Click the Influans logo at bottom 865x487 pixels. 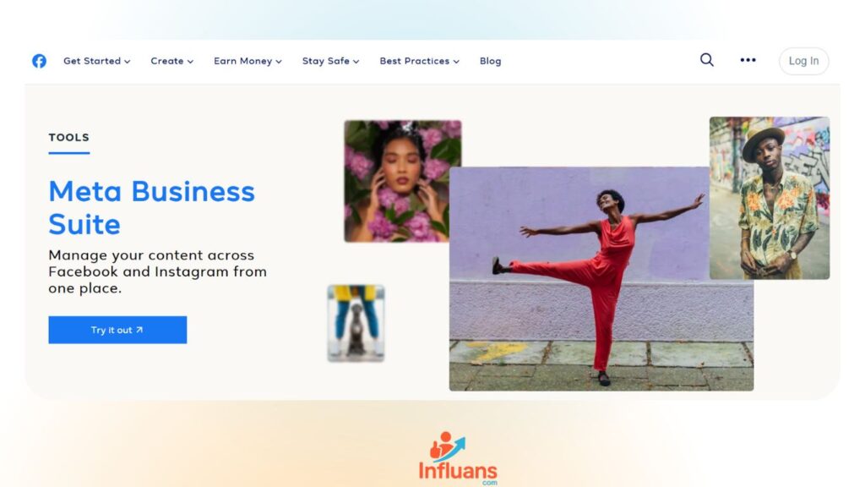457,458
